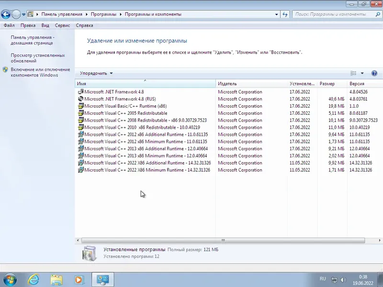
Task: Go back with the Back arrow button
Action: [6, 14]
